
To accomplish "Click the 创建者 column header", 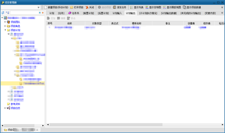I will pyautogui.click(x=191, y=23).
